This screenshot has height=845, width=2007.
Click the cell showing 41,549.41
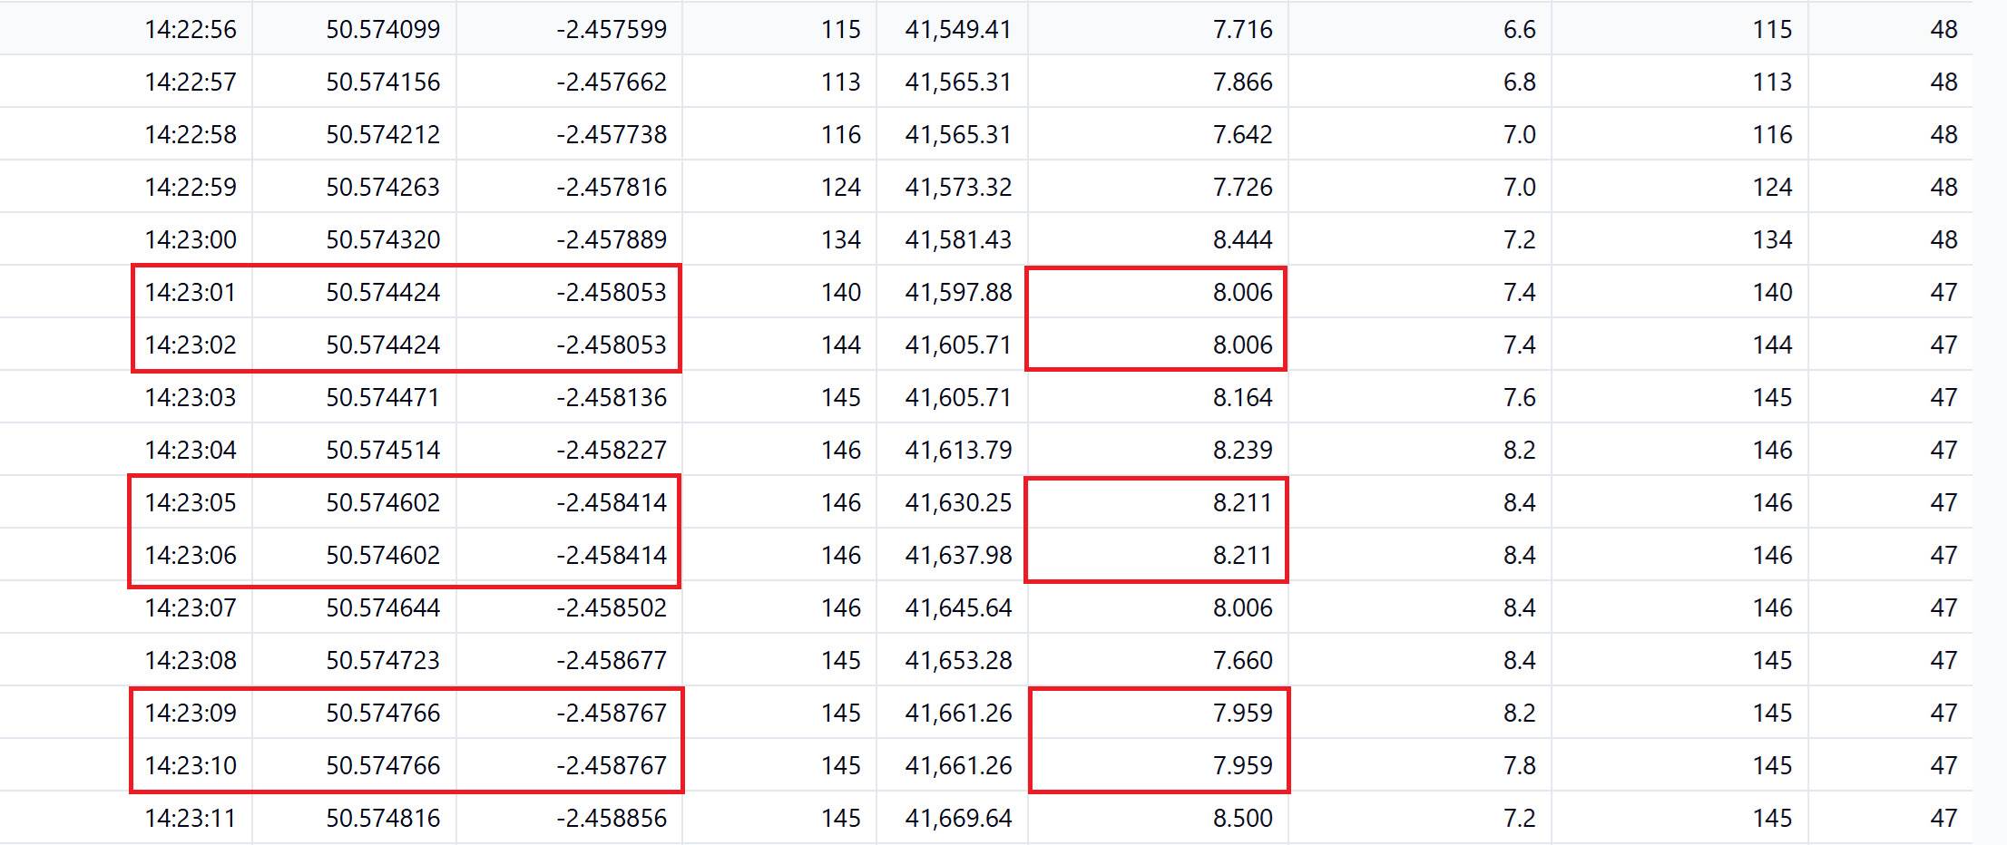click(x=957, y=29)
